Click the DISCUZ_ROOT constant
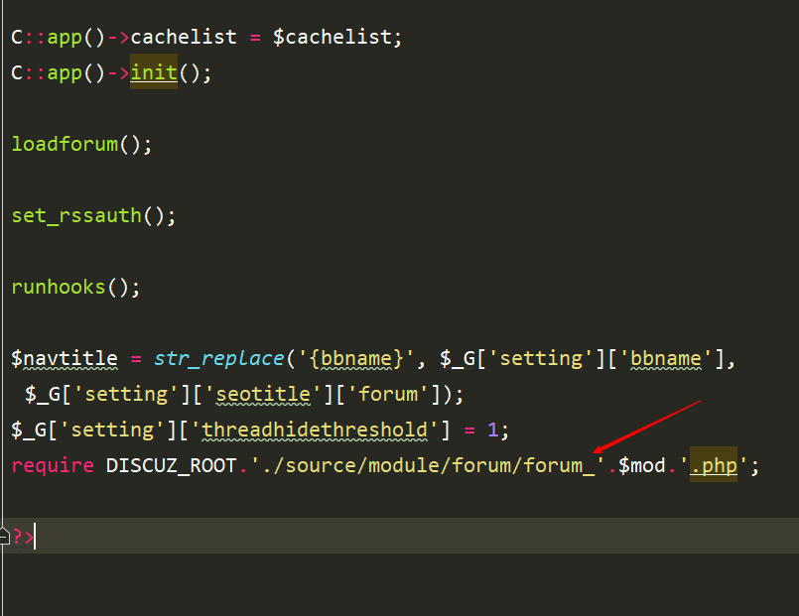Viewport: 799px width, 616px height. point(171,465)
